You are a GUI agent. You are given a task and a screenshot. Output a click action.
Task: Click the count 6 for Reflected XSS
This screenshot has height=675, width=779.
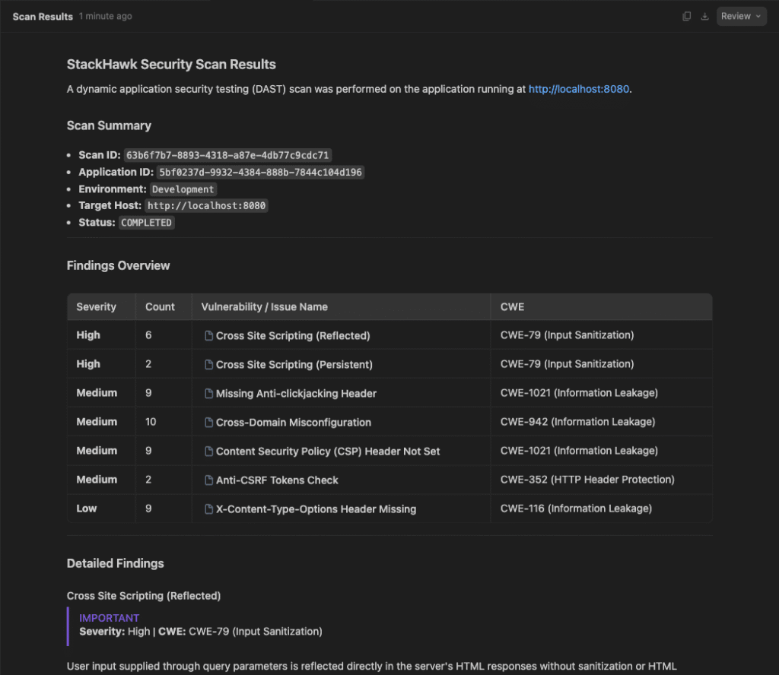148,335
